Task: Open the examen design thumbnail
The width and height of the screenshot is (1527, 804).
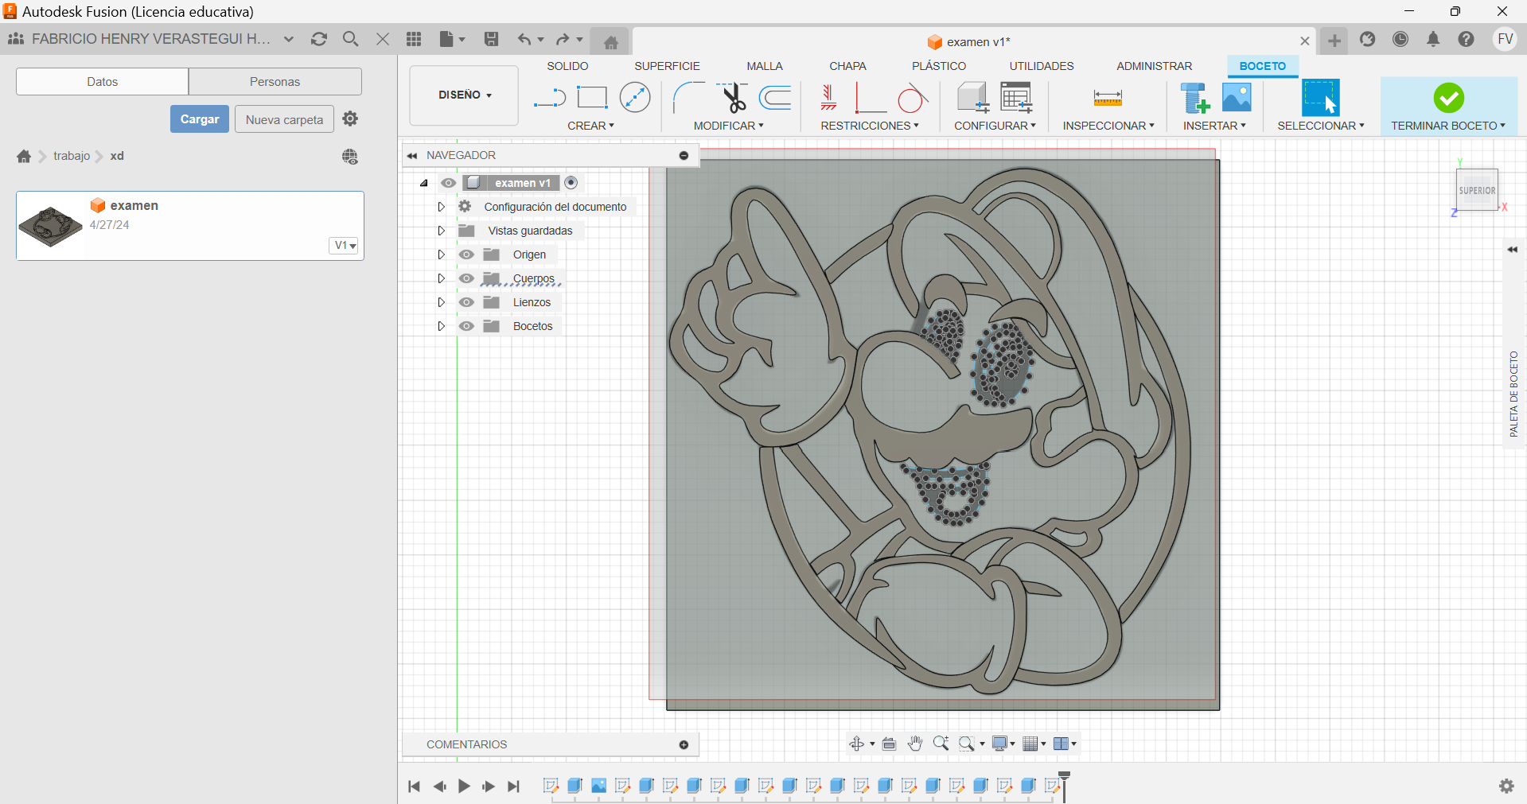Action: pos(51,226)
